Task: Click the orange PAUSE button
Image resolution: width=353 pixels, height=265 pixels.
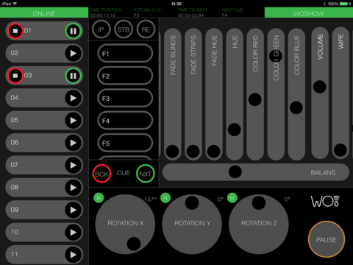Action: 327,239
